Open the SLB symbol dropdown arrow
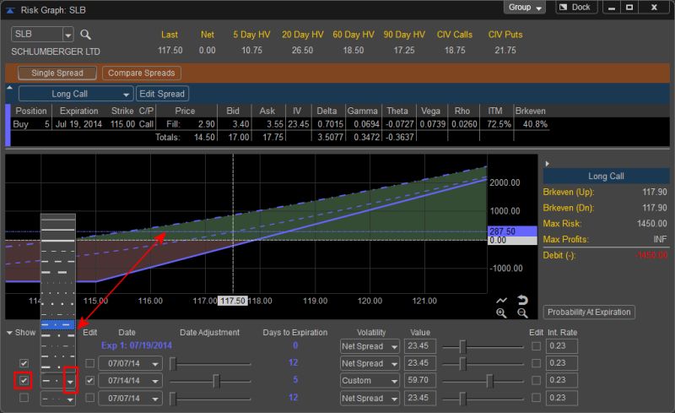Screen dimensions: 675x413 68,35
